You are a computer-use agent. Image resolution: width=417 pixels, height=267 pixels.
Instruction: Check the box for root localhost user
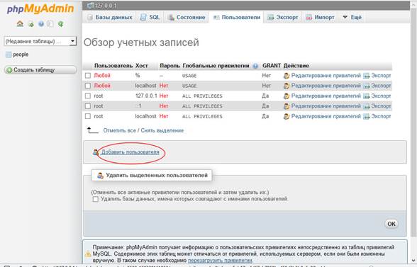(88, 116)
